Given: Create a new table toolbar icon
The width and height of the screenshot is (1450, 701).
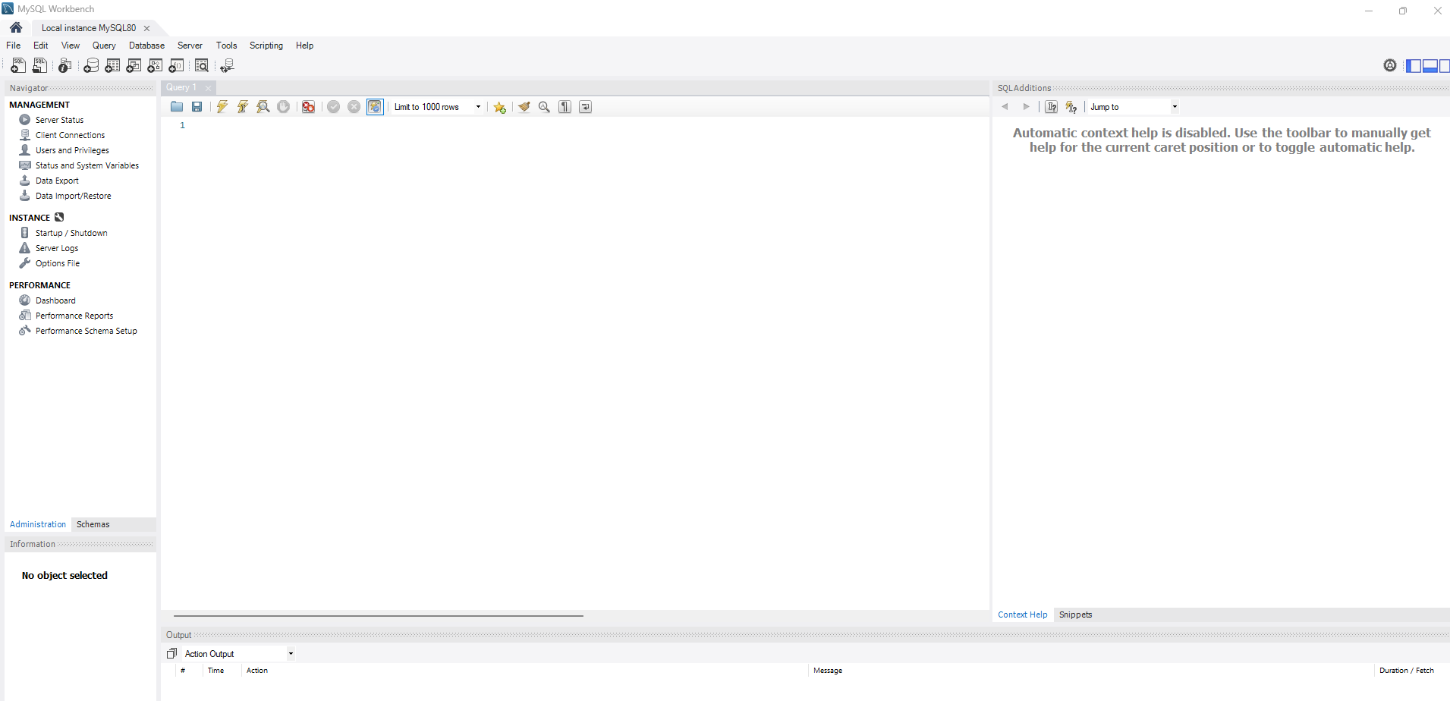Looking at the screenshot, I should tap(112, 66).
